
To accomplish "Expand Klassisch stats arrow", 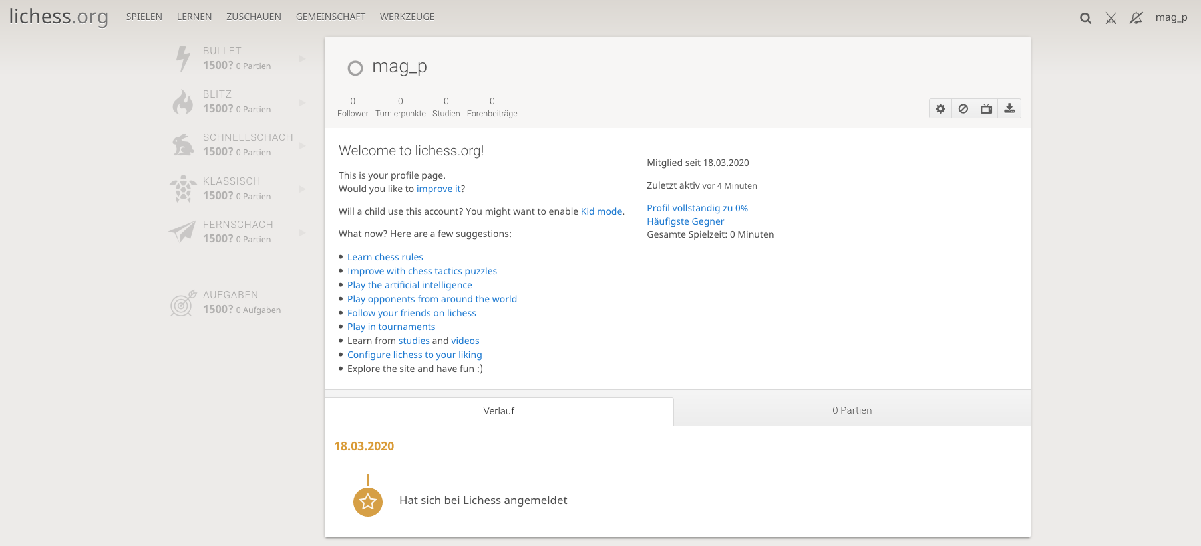I will tap(302, 189).
